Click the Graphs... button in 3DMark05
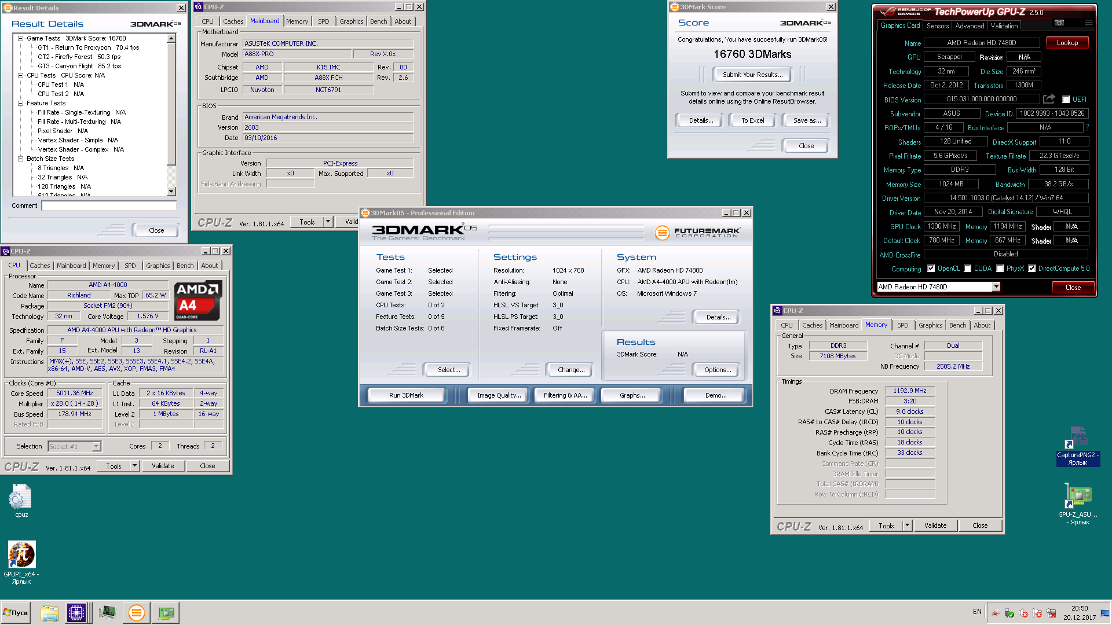The height and width of the screenshot is (625, 1112). pos(631,395)
